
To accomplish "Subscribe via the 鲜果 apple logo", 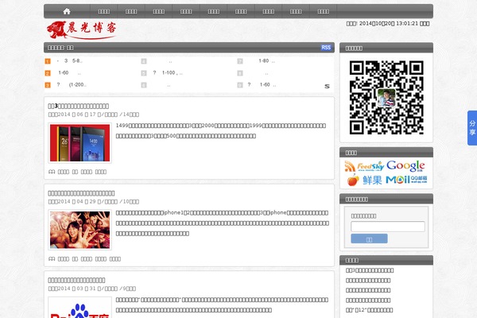I will 364,180.
